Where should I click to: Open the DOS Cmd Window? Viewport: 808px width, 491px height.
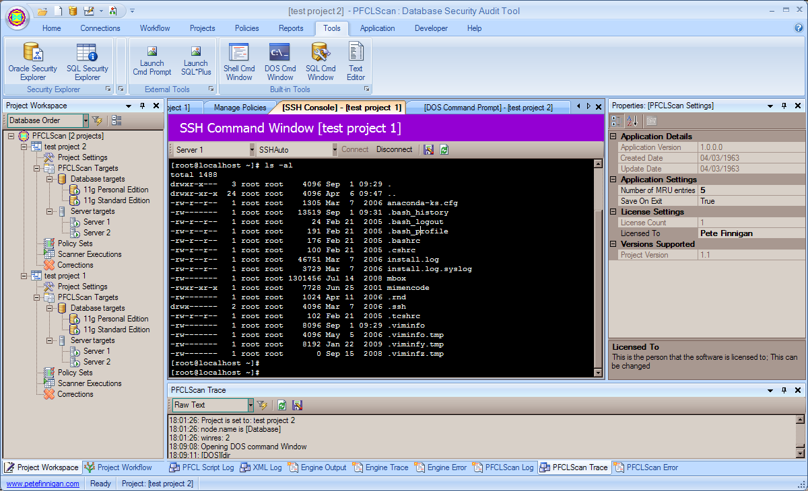[x=279, y=62]
